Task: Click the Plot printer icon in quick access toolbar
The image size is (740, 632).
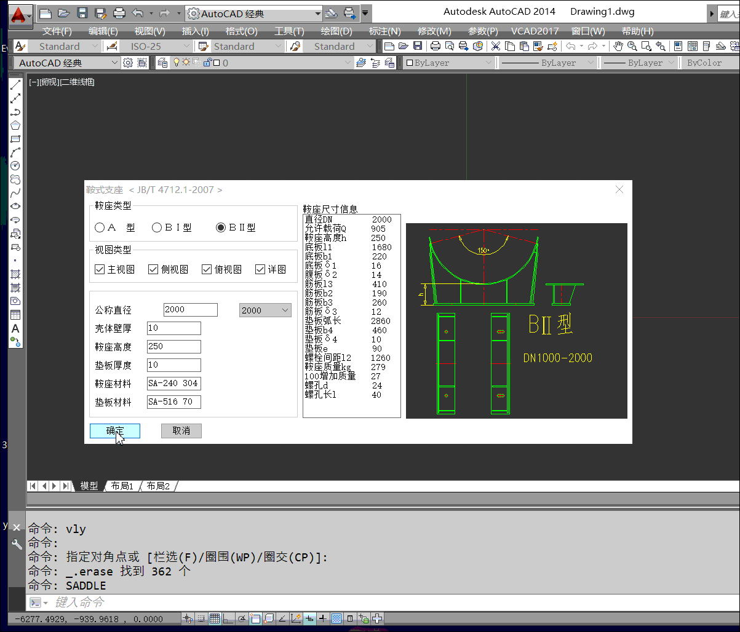Action: coord(120,13)
